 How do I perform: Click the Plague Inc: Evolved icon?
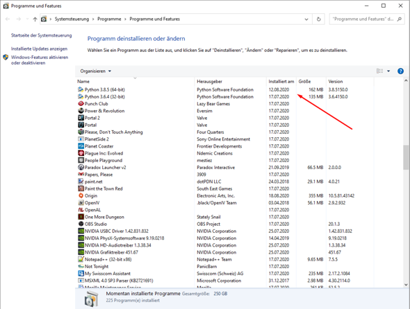pos(81,153)
